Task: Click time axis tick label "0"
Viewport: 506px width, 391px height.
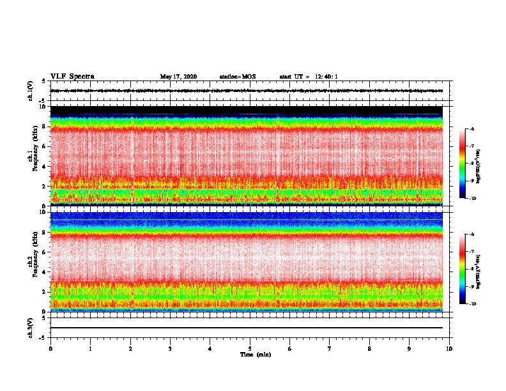Action: point(50,349)
